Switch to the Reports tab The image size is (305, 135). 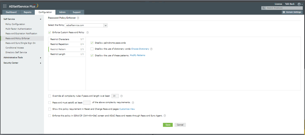coord(28,12)
